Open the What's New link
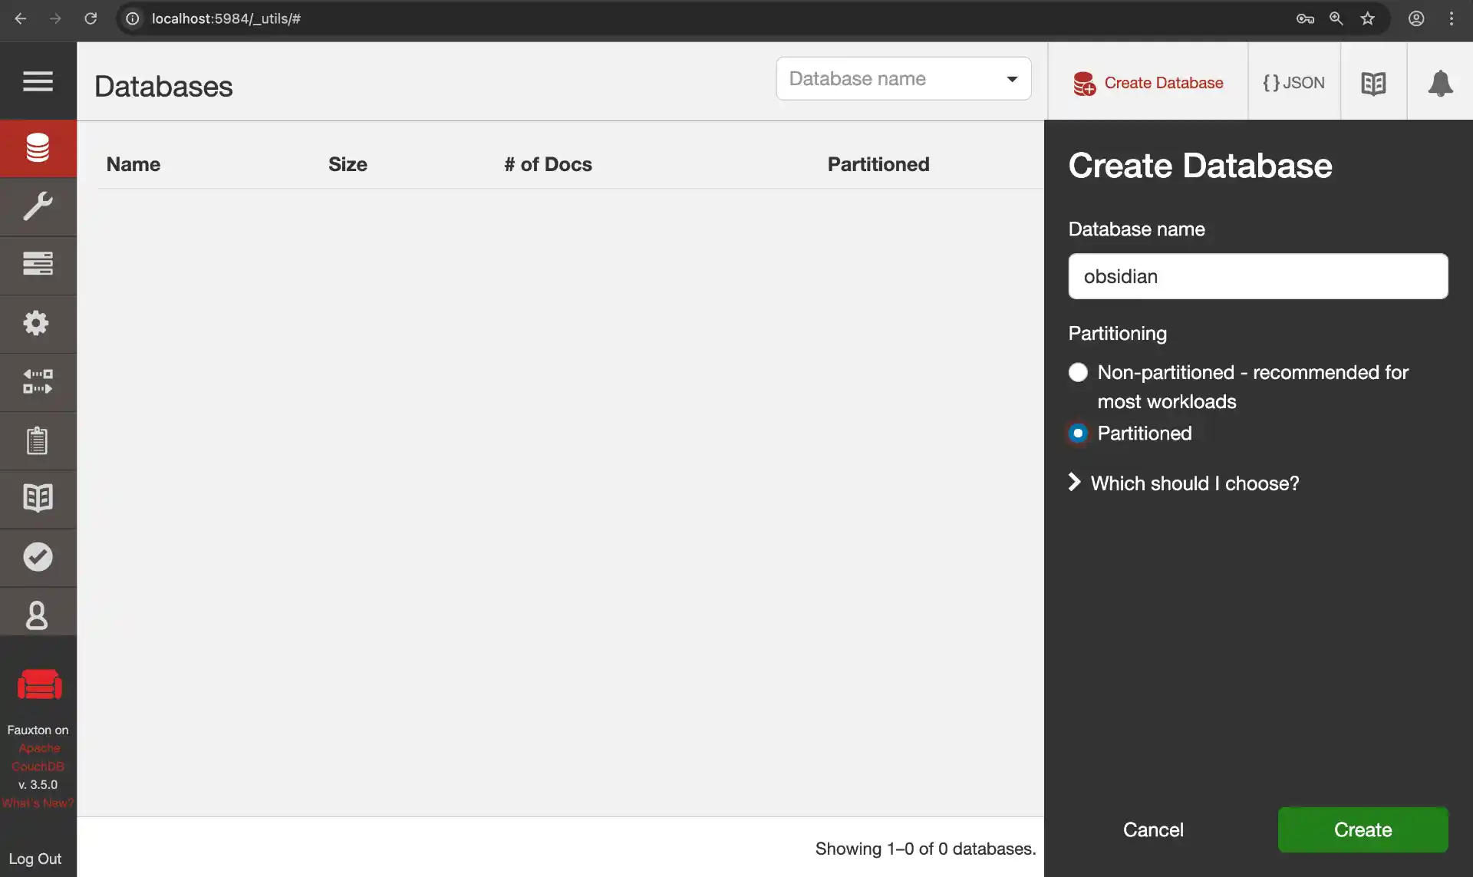This screenshot has width=1473, height=877. point(38,803)
